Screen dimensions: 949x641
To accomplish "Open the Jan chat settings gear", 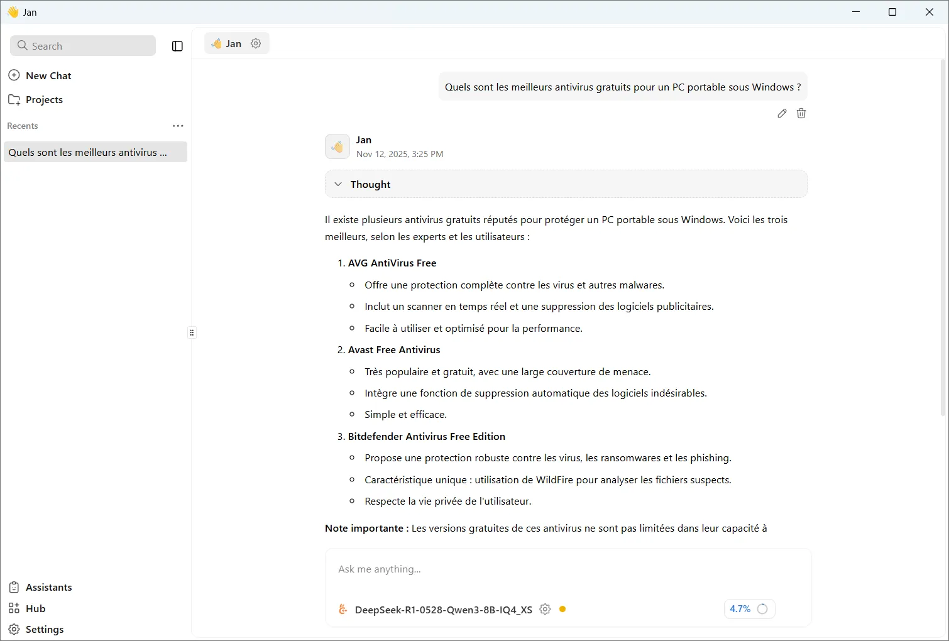I will tap(255, 43).
